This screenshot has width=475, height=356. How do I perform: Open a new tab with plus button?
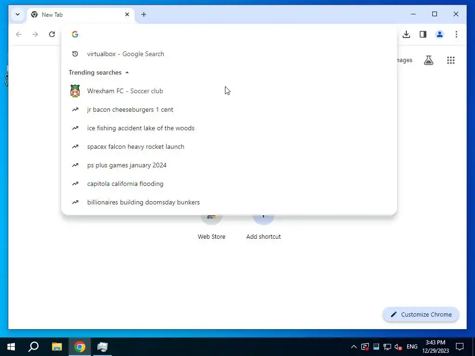click(x=144, y=14)
